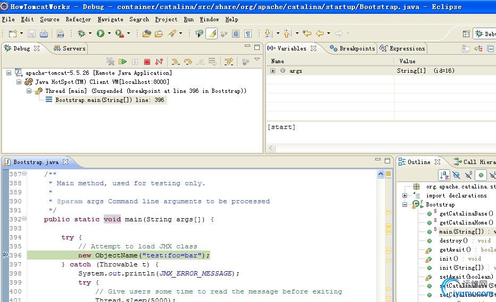The image size is (496, 302).
Task: Terminate the debug session with the red stop icon
Action: (x=147, y=62)
